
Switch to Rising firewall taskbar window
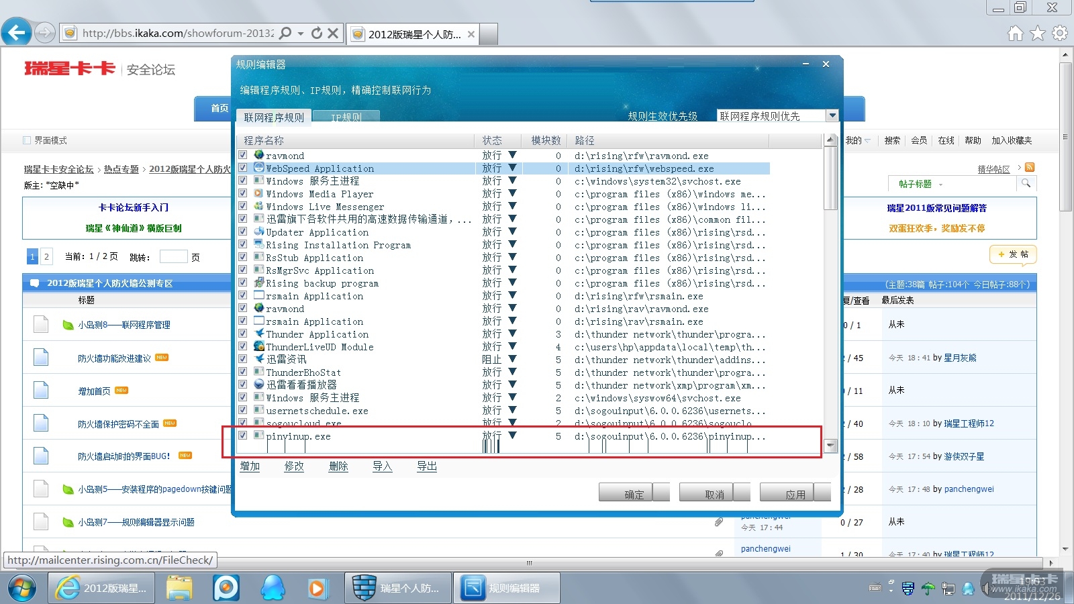point(397,588)
